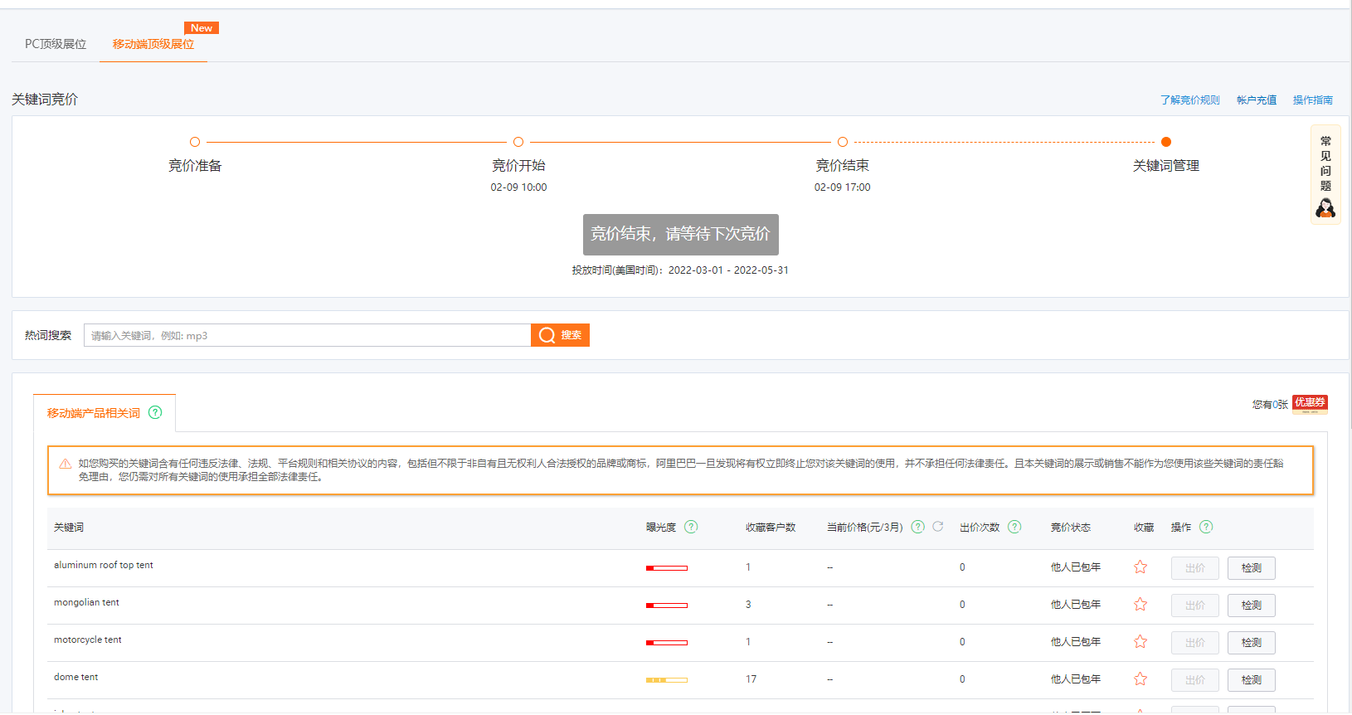Favorite mongolian tent star
The image size is (1352, 715).
coord(1140,604)
